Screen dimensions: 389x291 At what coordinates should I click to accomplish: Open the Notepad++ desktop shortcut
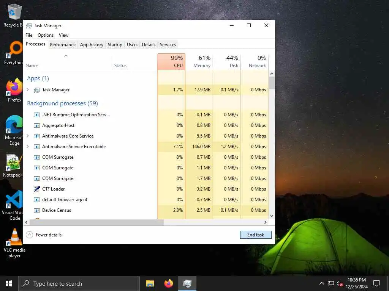click(14, 162)
